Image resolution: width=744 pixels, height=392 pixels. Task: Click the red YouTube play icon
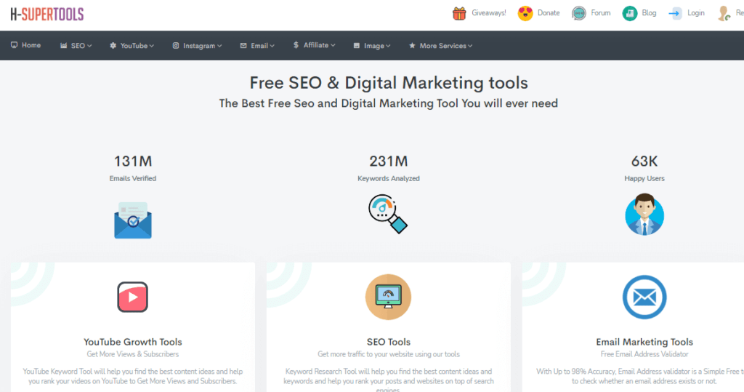pos(133,297)
